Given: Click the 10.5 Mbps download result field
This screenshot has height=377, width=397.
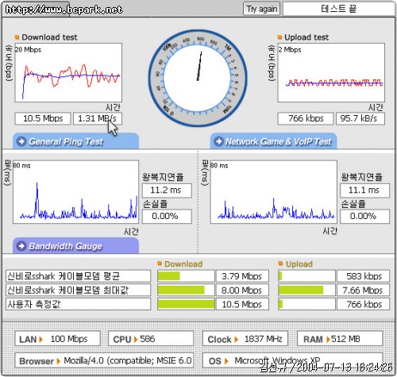Looking at the screenshot, I should (43, 118).
